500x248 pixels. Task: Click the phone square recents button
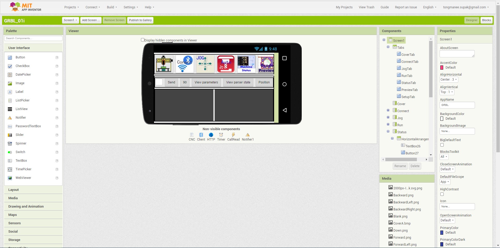click(285, 58)
